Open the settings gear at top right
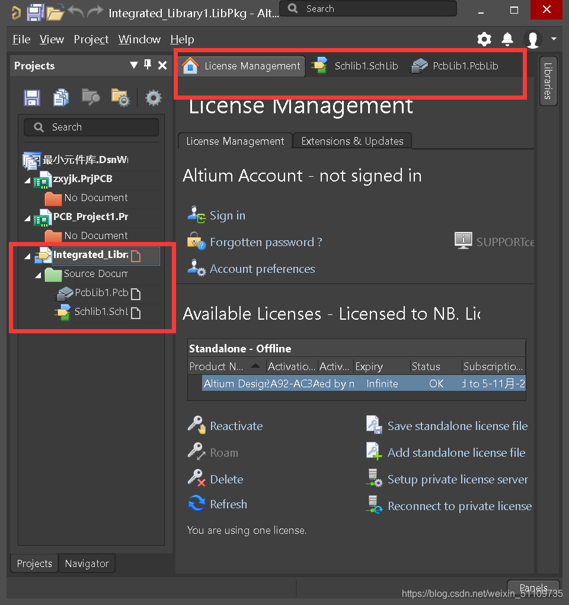The width and height of the screenshot is (569, 605). [x=484, y=39]
